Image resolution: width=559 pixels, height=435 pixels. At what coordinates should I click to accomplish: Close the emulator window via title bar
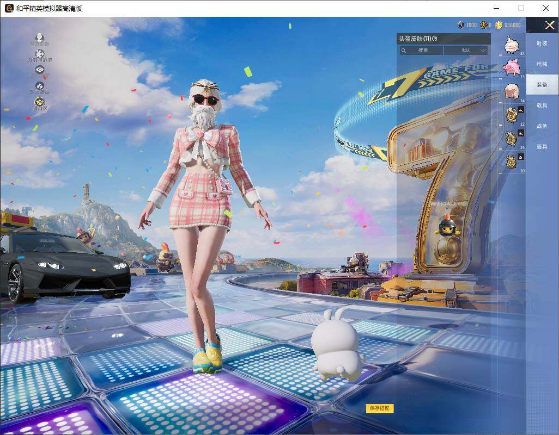click(545, 8)
